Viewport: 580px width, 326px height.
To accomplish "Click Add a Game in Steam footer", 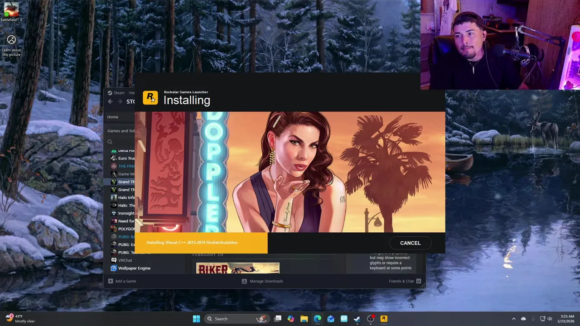I will (122, 281).
